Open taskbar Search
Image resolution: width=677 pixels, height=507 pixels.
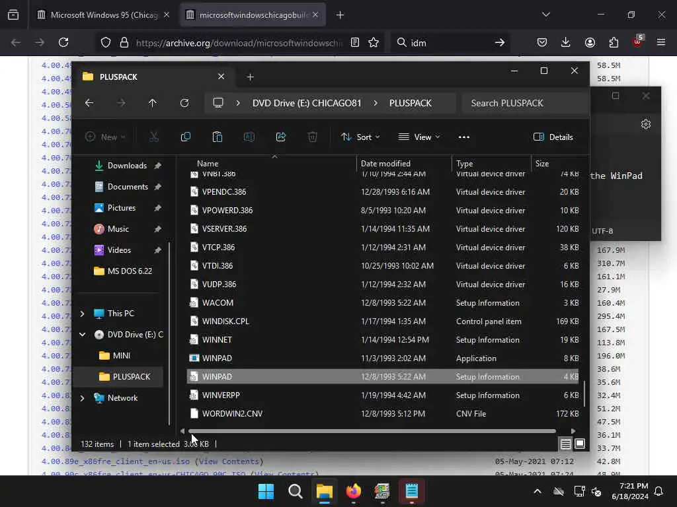click(x=296, y=491)
